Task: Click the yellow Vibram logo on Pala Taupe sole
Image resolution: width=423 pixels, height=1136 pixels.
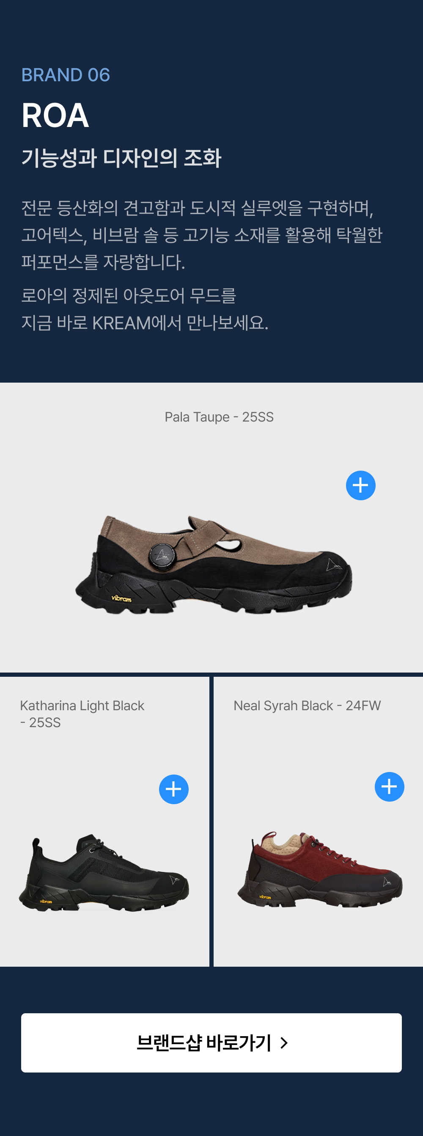Action: 121,598
